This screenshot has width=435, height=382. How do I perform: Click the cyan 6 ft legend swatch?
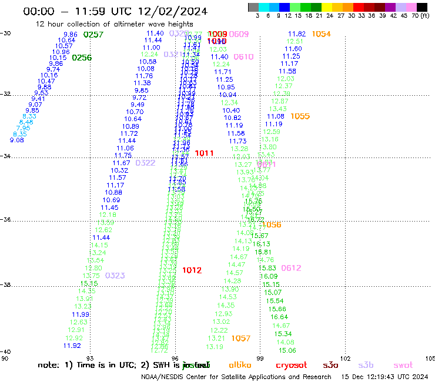pos(264,7)
